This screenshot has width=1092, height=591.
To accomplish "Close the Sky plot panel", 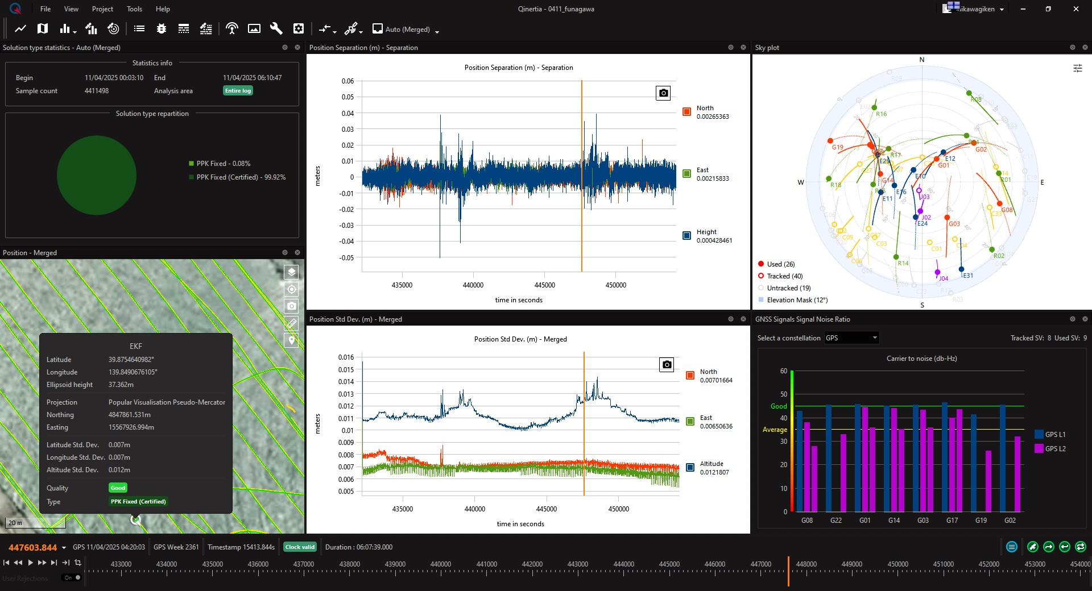I will pos(1085,47).
